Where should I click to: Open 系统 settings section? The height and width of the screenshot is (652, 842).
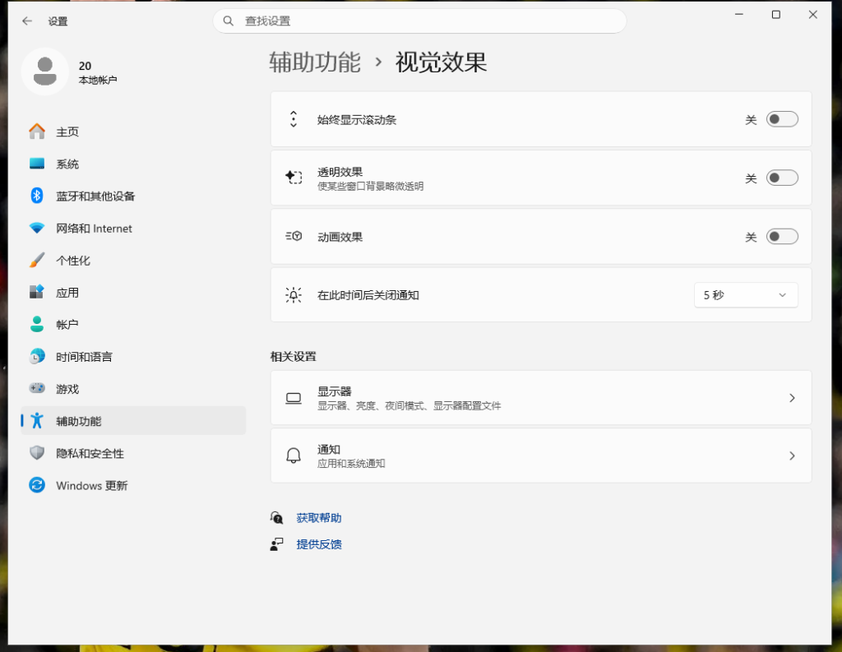coord(133,164)
